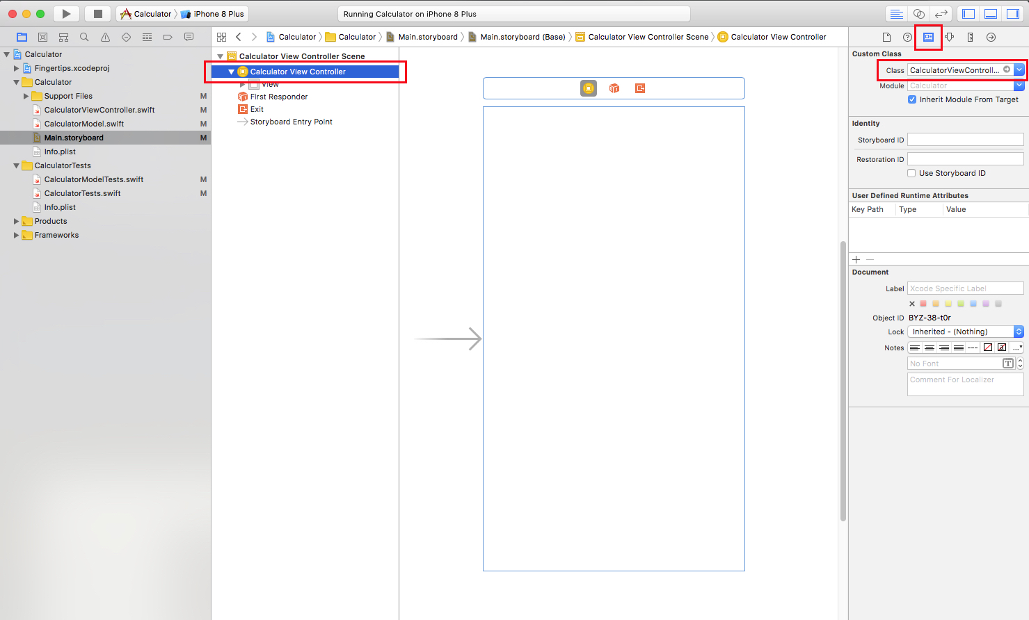
Task: Toggle the Utilities panel visibility
Action: pyautogui.click(x=1013, y=14)
